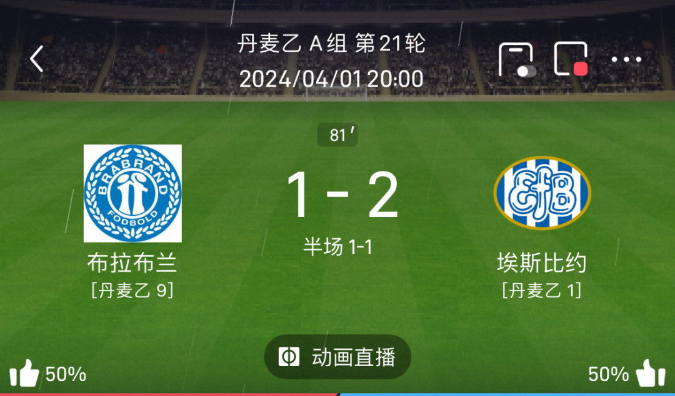The width and height of the screenshot is (675, 396).
Task: Tap the 81' match minute badge
Action: [x=337, y=135]
